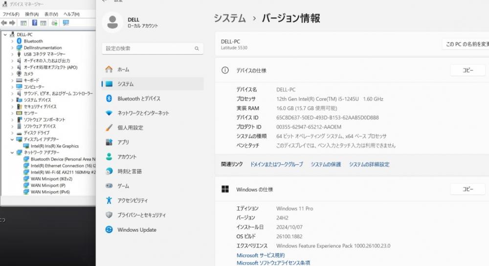Select WAN Miniport (IPv6) entry
Screen dimensions: 489x266
point(50,192)
